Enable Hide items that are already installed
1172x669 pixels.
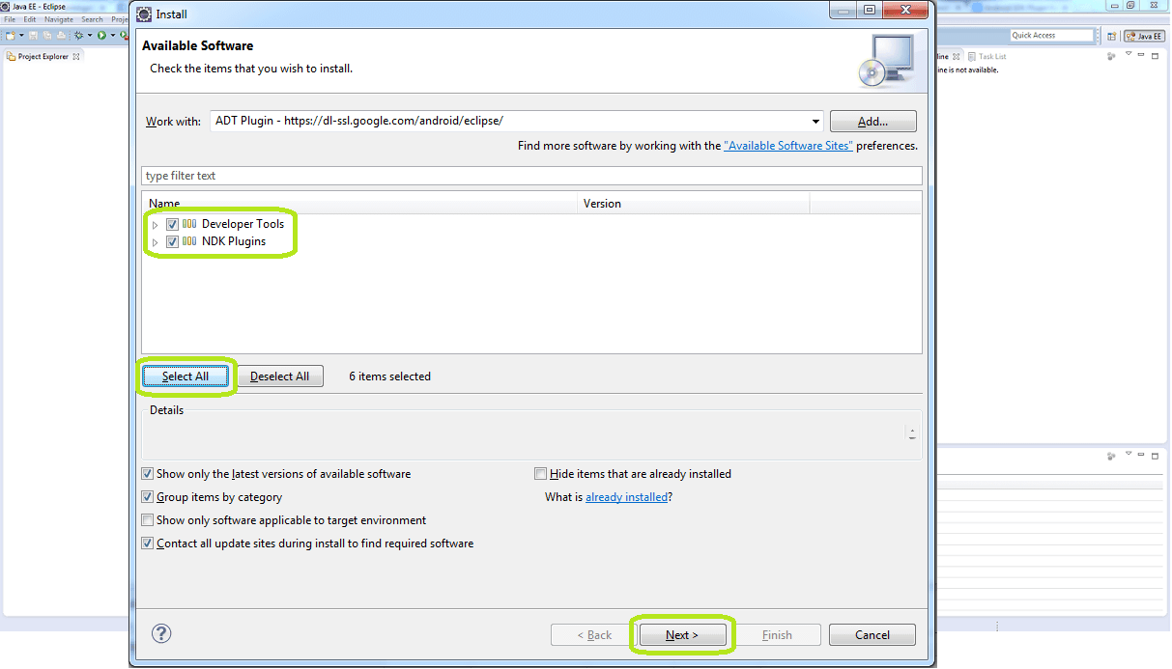coord(541,474)
